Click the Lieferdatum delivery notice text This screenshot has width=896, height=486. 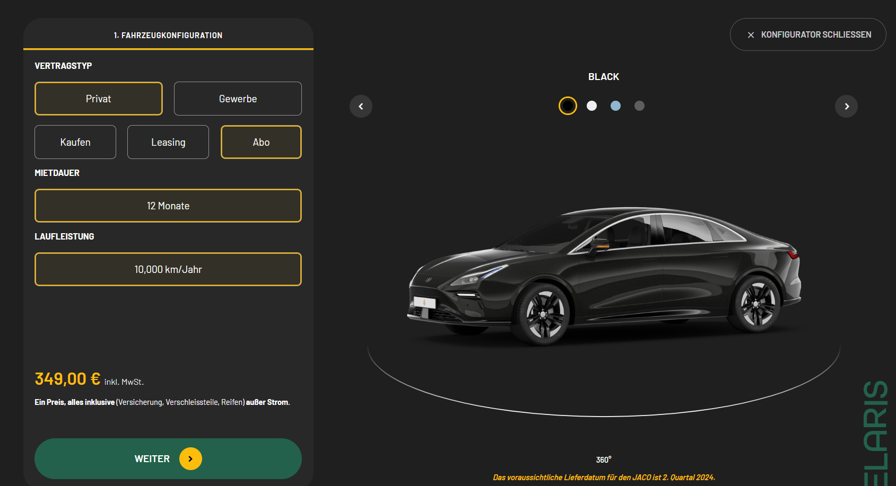coord(604,478)
